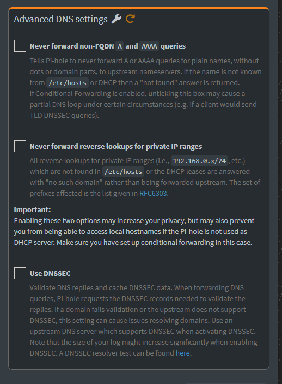This screenshot has height=384, width=282.
Task: Click the 192.168.0.x/24 code snippet
Action: tap(199, 161)
